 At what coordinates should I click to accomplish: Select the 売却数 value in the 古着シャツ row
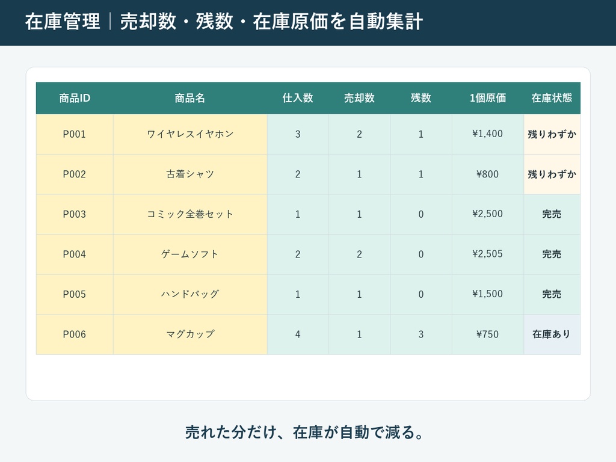[360, 174]
